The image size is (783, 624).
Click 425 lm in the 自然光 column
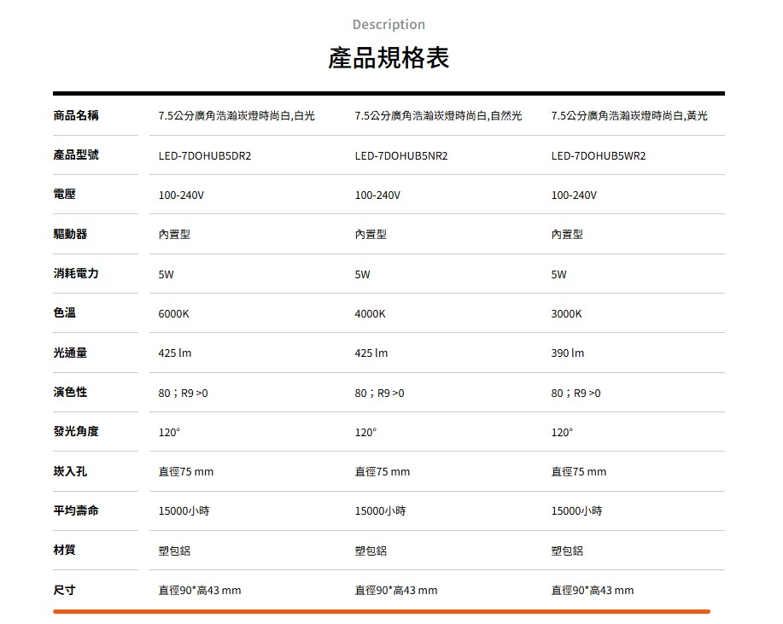pyautogui.click(x=371, y=353)
